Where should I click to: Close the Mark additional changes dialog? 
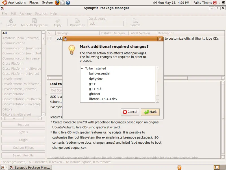point(160,39)
